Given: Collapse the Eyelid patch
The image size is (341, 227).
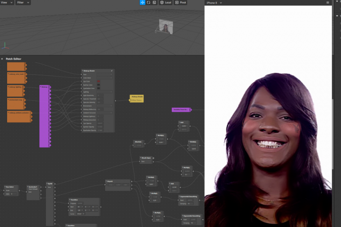Looking at the screenshot, I should point(47,183).
